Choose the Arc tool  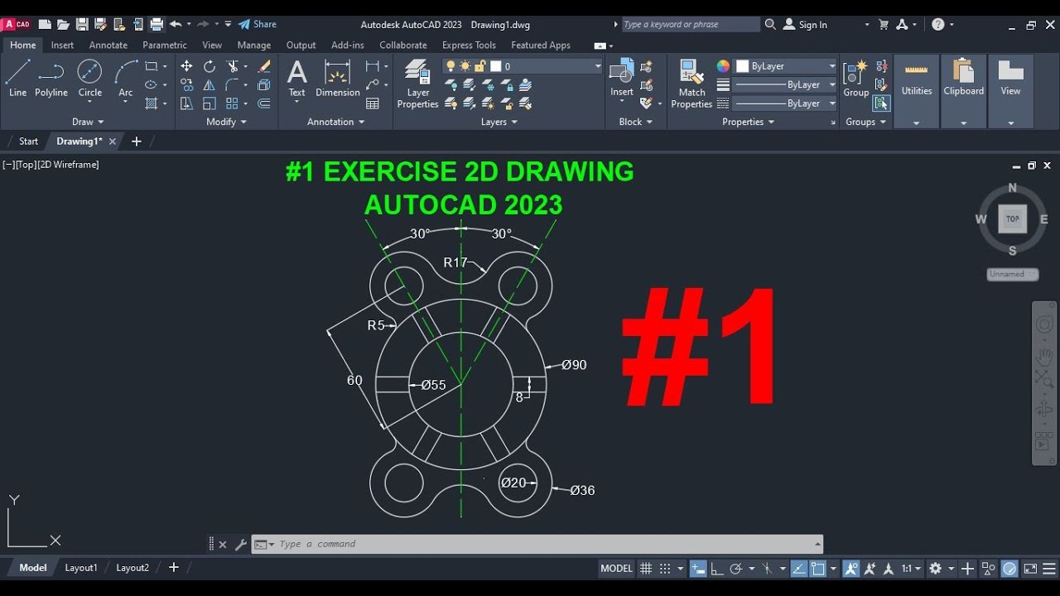click(x=126, y=79)
